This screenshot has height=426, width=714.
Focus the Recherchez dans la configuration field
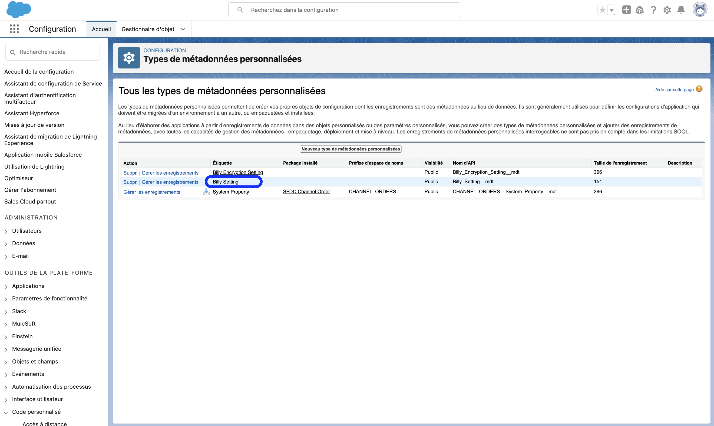[x=344, y=10]
